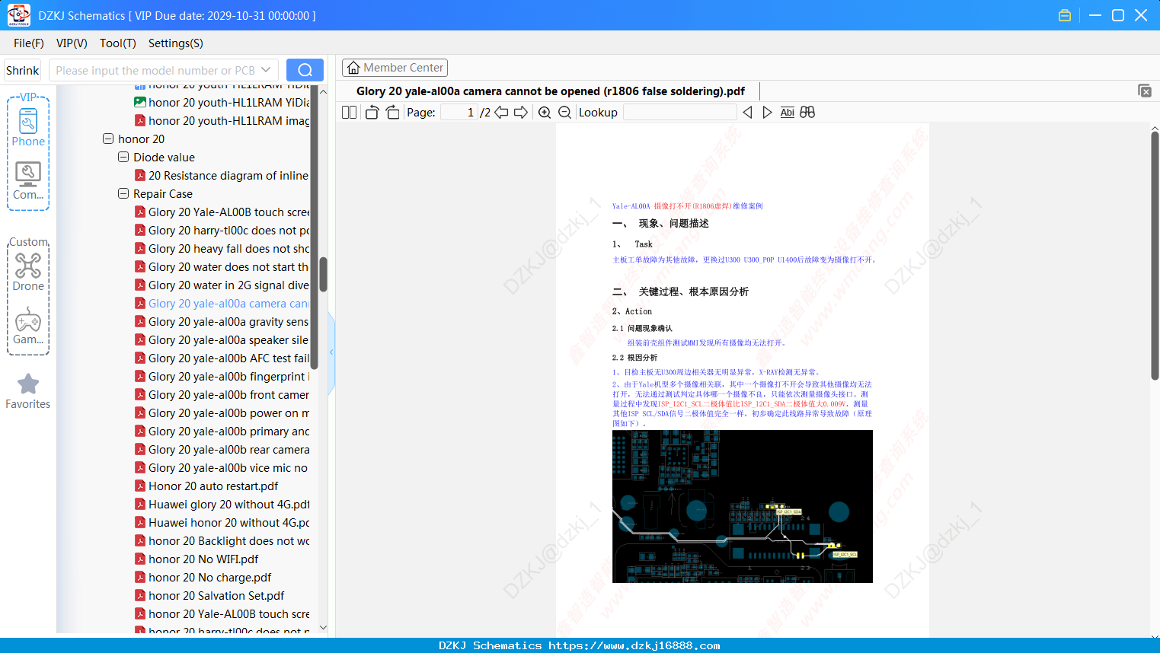Image resolution: width=1160 pixels, height=653 pixels.
Task: Click the tree scroll-down arrow
Action: (x=323, y=628)
